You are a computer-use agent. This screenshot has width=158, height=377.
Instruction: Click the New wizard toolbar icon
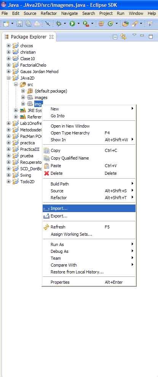tap(6, 24)
